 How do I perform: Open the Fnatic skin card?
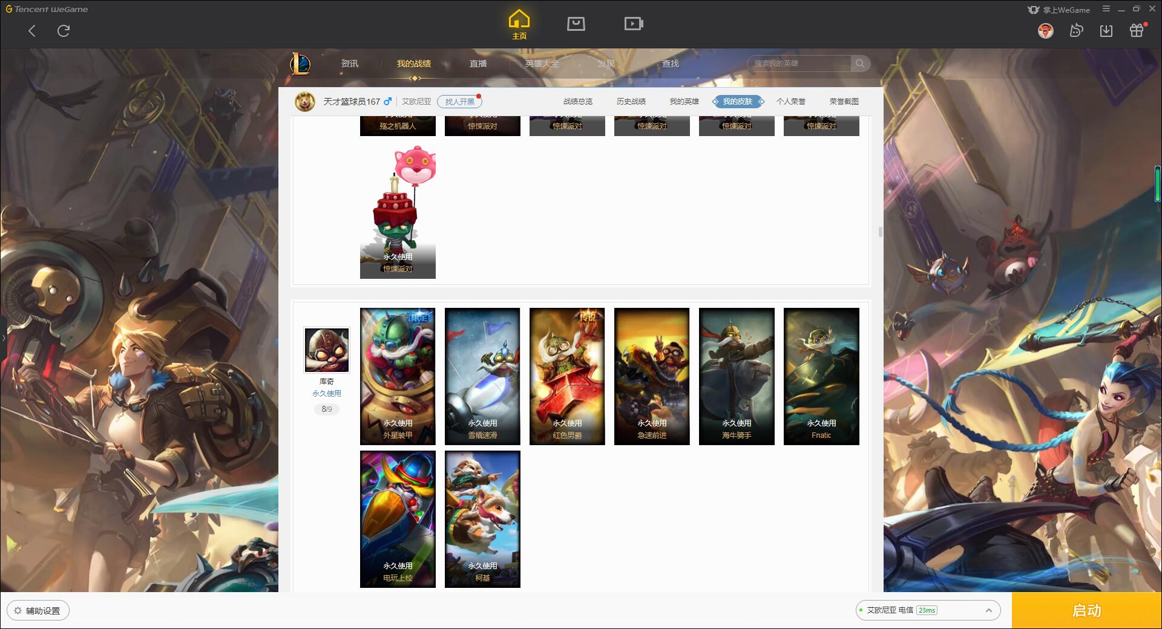[821, 376]
